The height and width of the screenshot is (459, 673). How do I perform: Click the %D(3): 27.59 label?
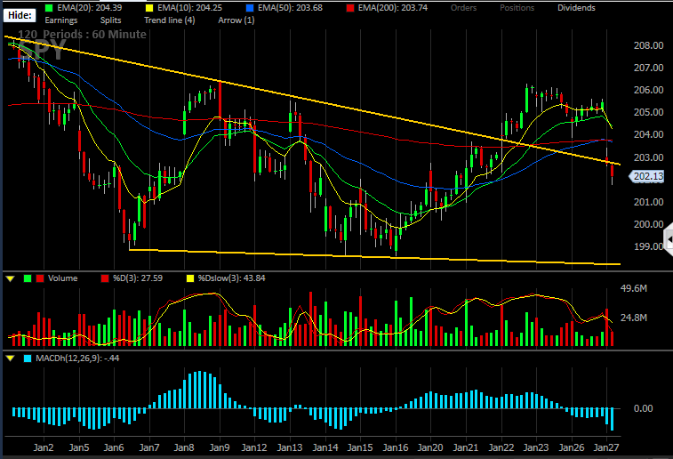[137, 278]
